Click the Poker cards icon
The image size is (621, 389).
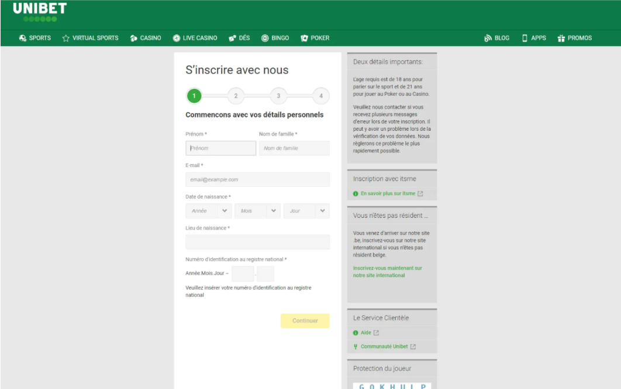pyautogui.click(x=304, y=38)
